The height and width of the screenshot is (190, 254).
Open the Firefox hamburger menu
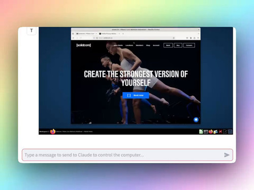[x=198, y=38]
